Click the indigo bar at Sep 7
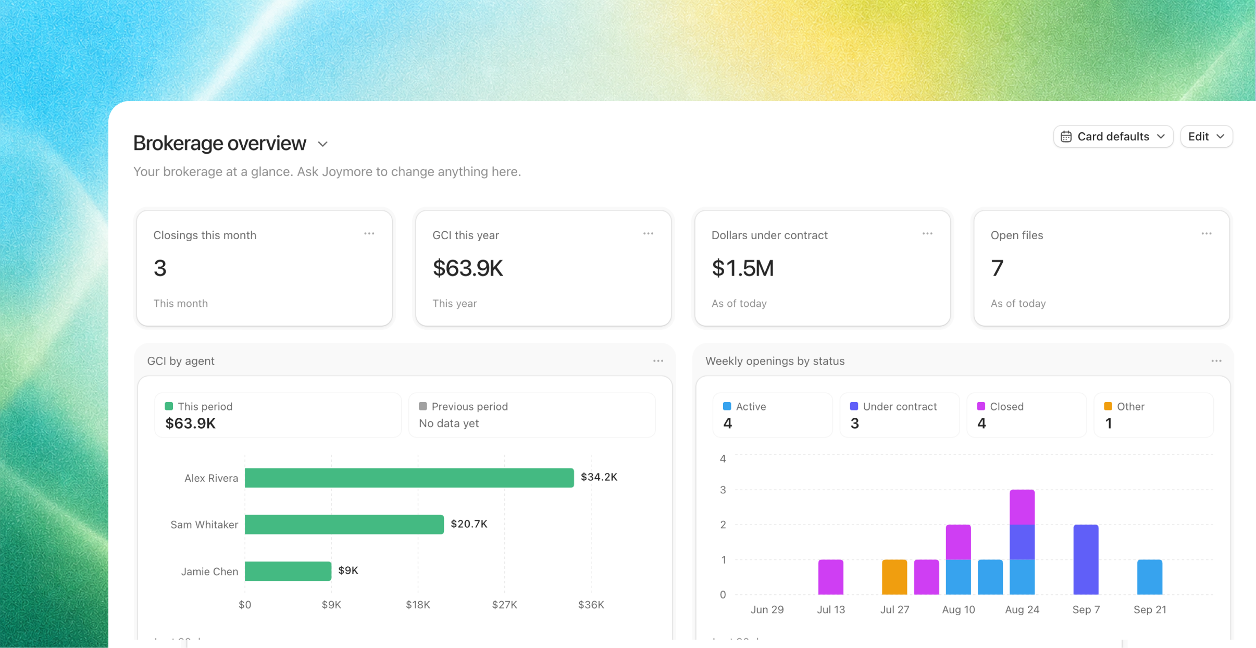The width and height of the screenshot is (1256, 648). coord(1086,559)
